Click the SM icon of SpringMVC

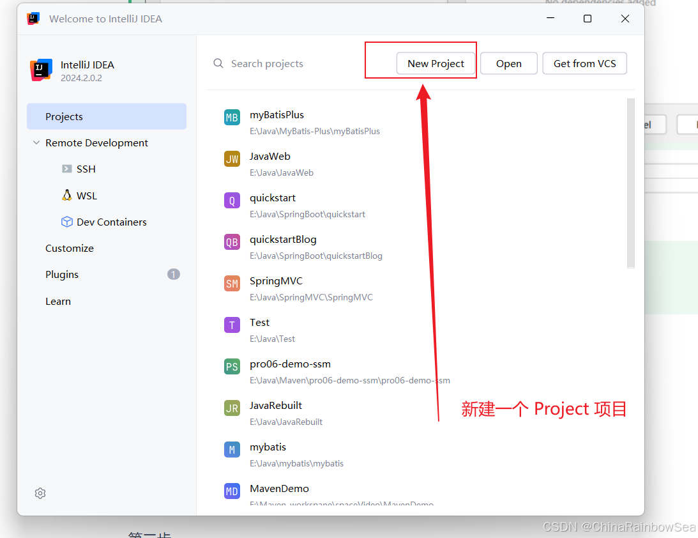tap(232, 284)
